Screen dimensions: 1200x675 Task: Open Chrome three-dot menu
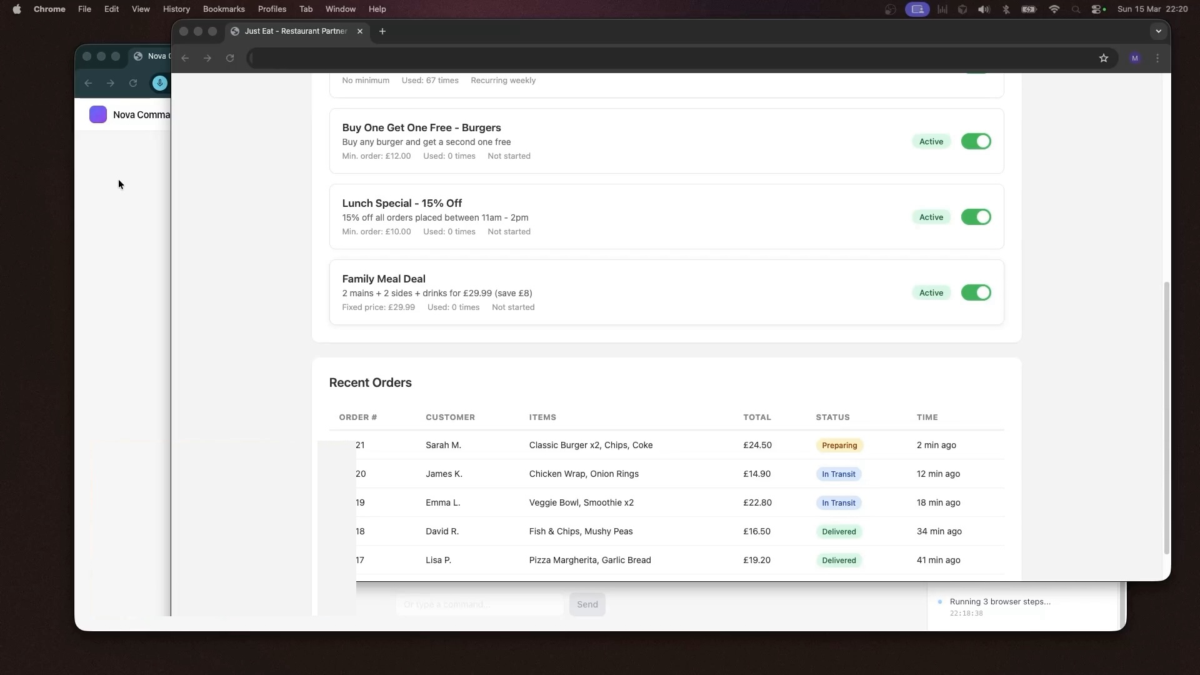coord(1157,58)
